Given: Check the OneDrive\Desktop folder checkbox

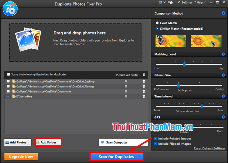Looking at the screenshot, I should pos(8,81).
